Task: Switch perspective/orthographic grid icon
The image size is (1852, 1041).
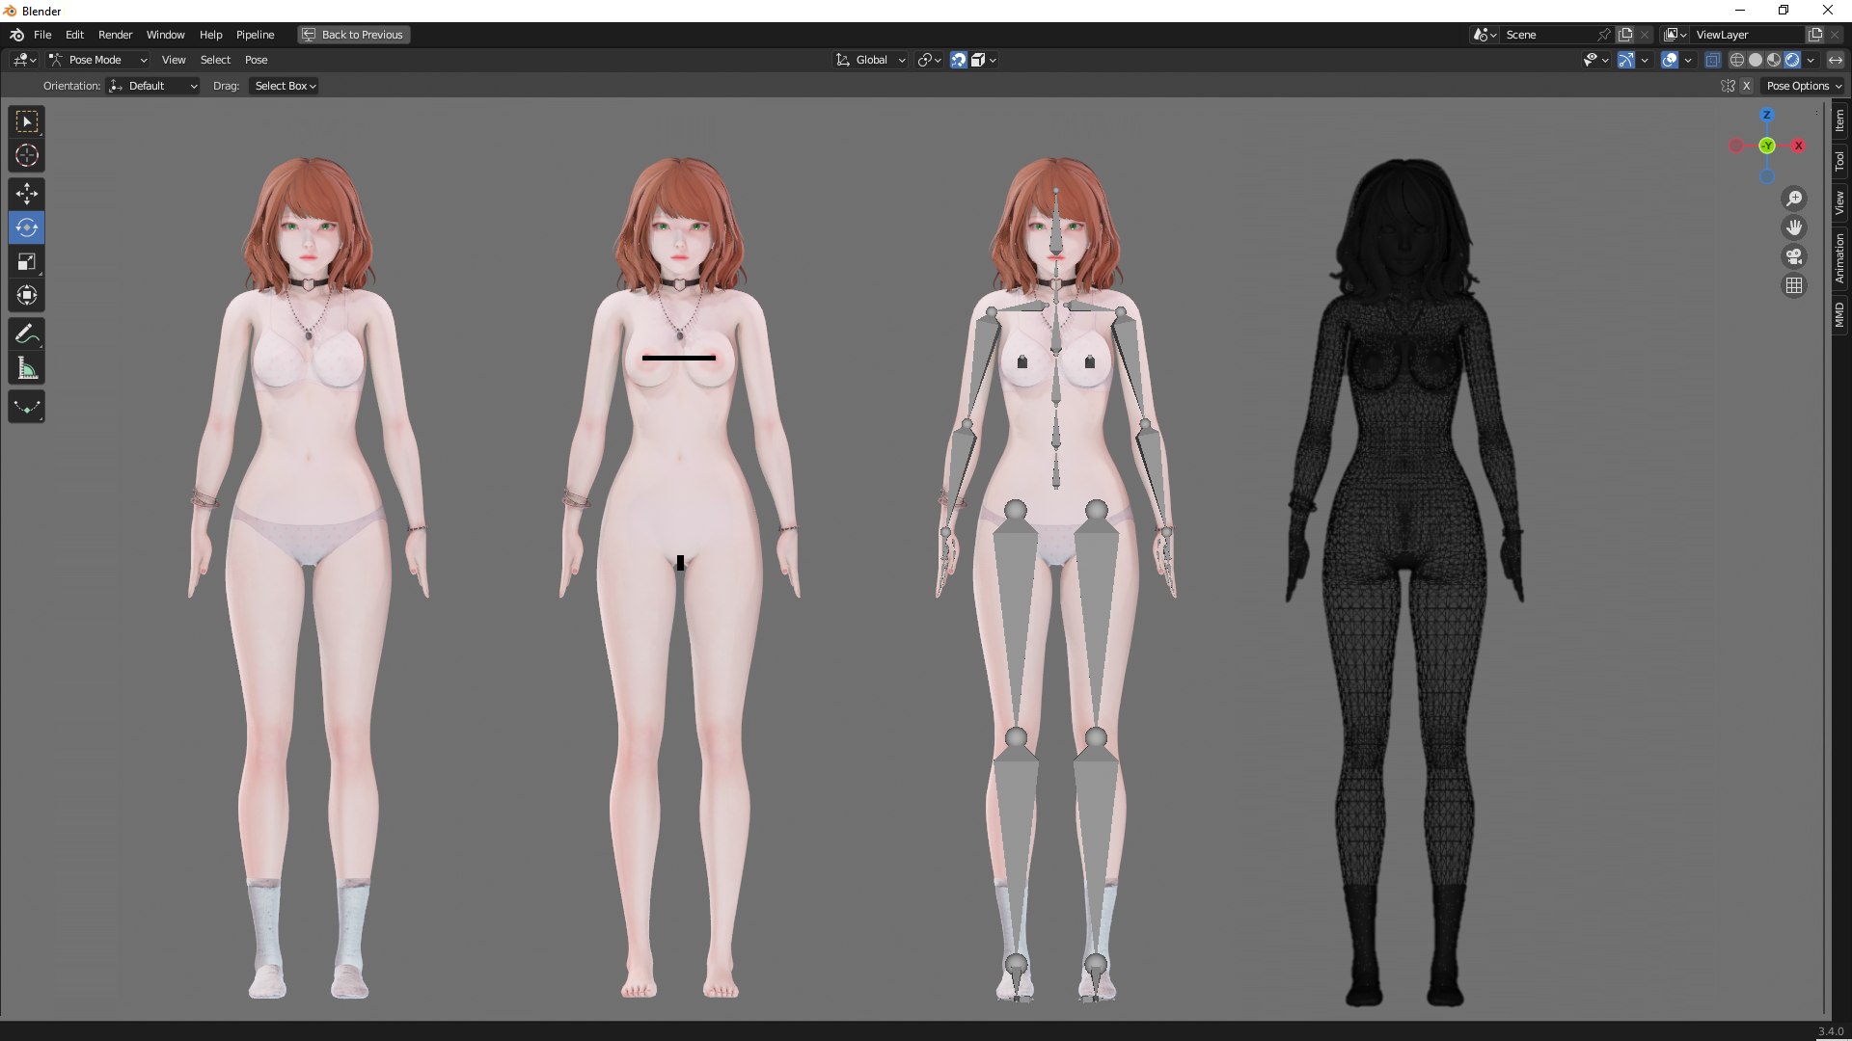Action: (x=1794, y=285)
